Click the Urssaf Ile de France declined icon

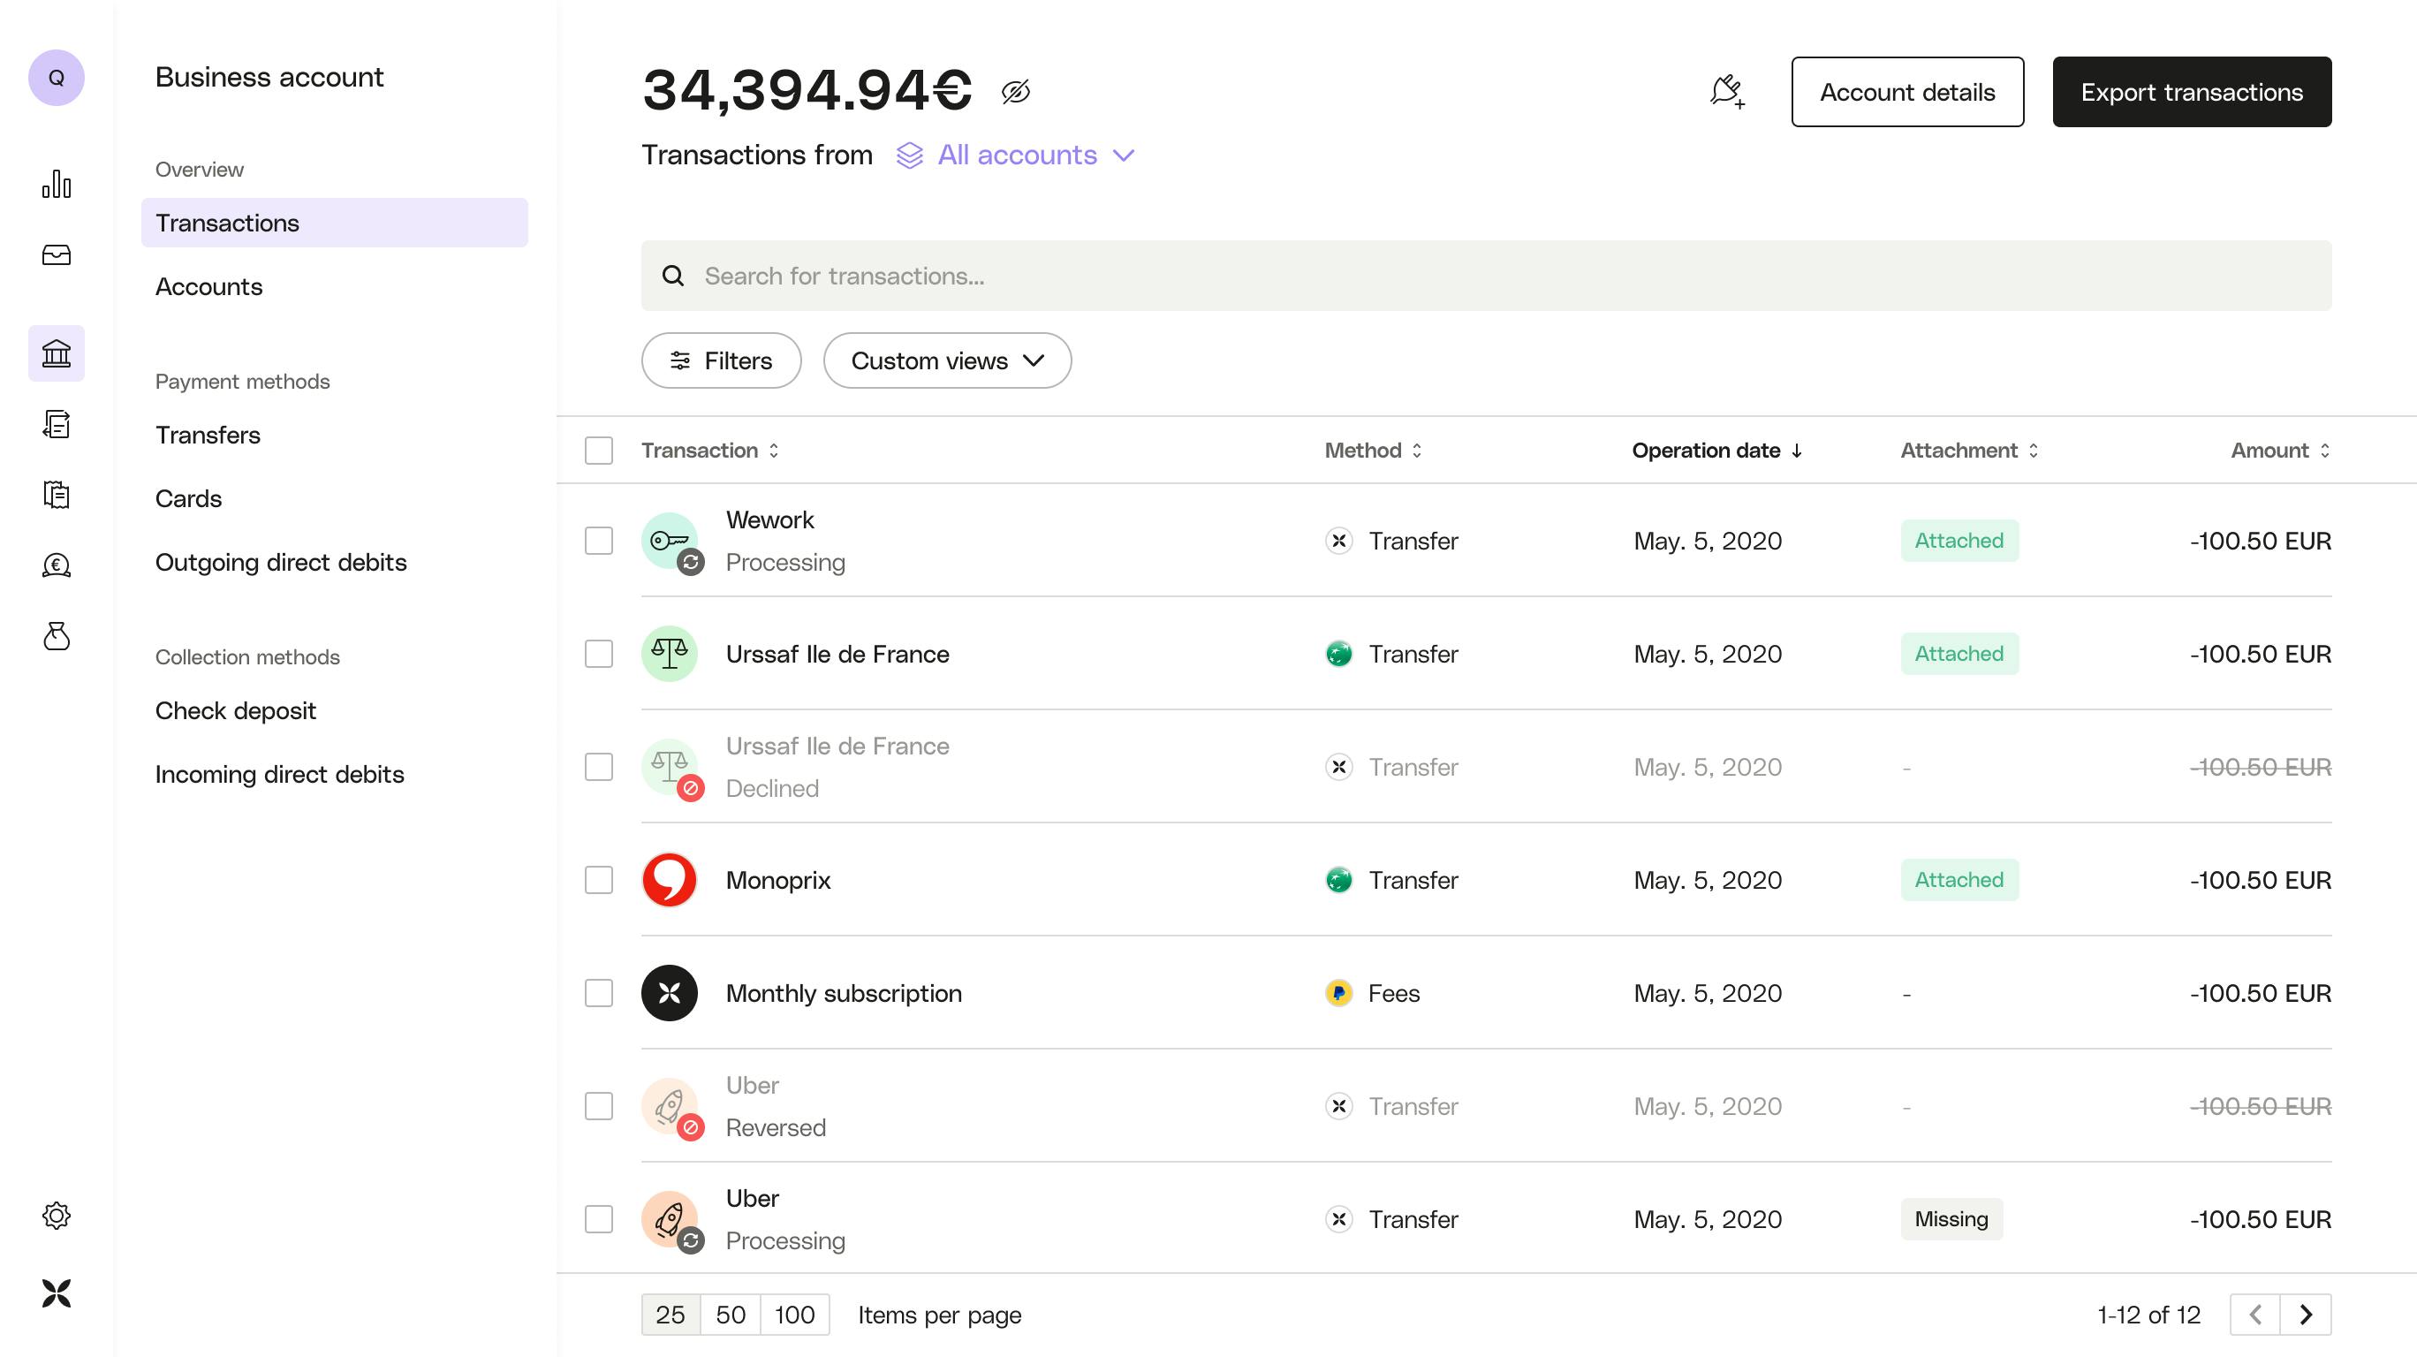click(x=671, y=766)
